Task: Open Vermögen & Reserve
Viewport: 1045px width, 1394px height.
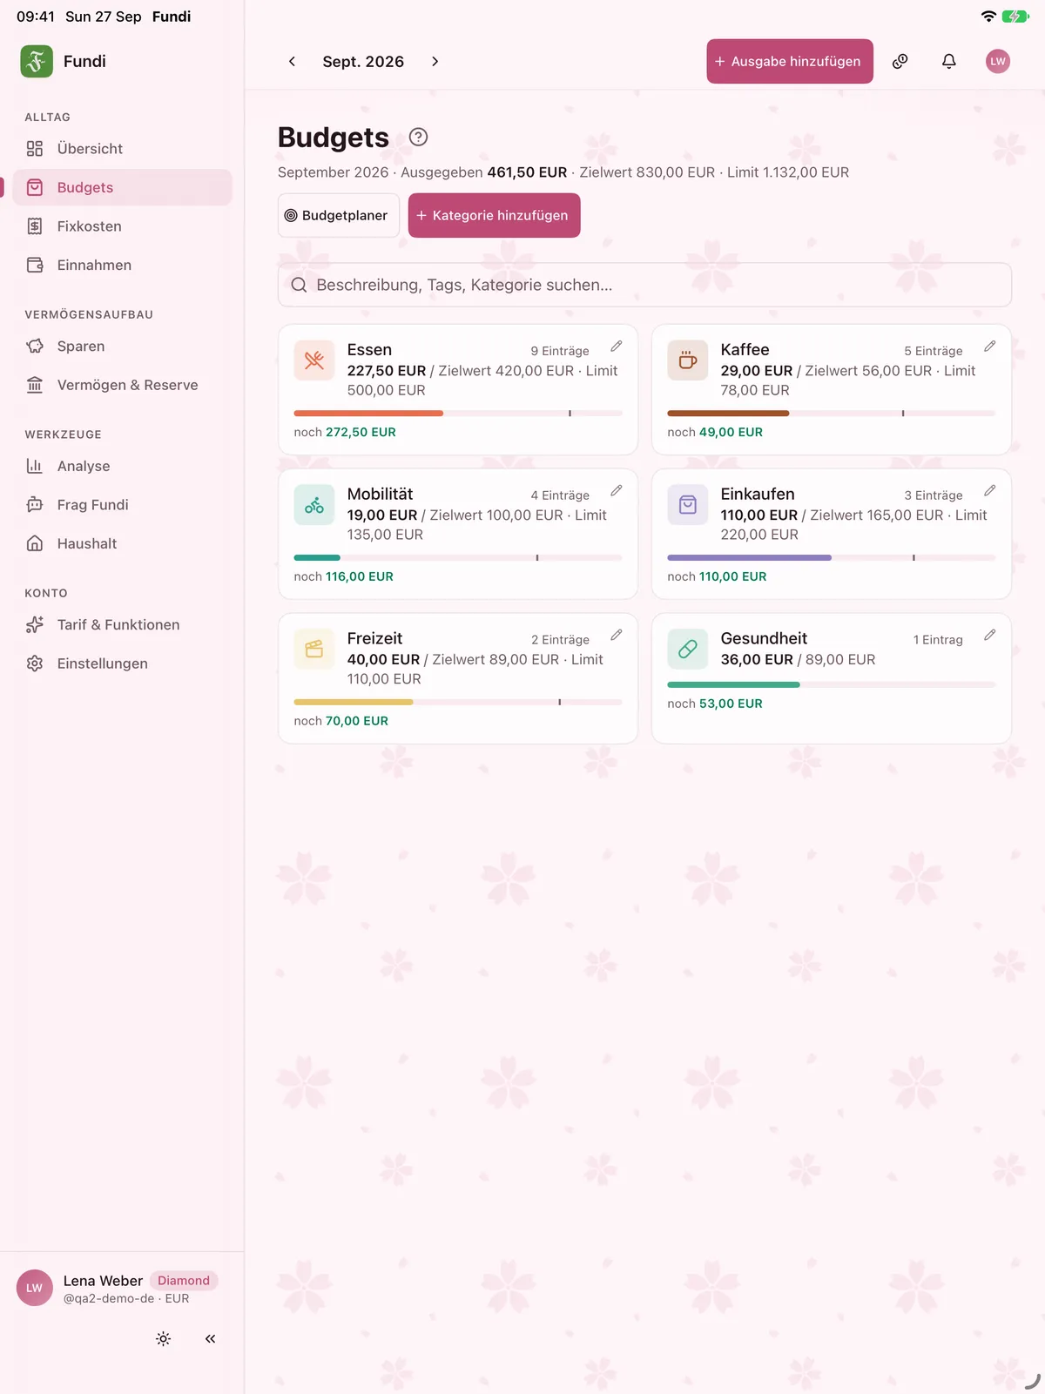Action: [x=122, y=385]
